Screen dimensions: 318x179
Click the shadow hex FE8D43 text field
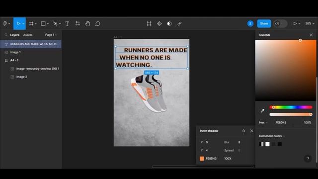pyautogui.click(x=211, y=159)
